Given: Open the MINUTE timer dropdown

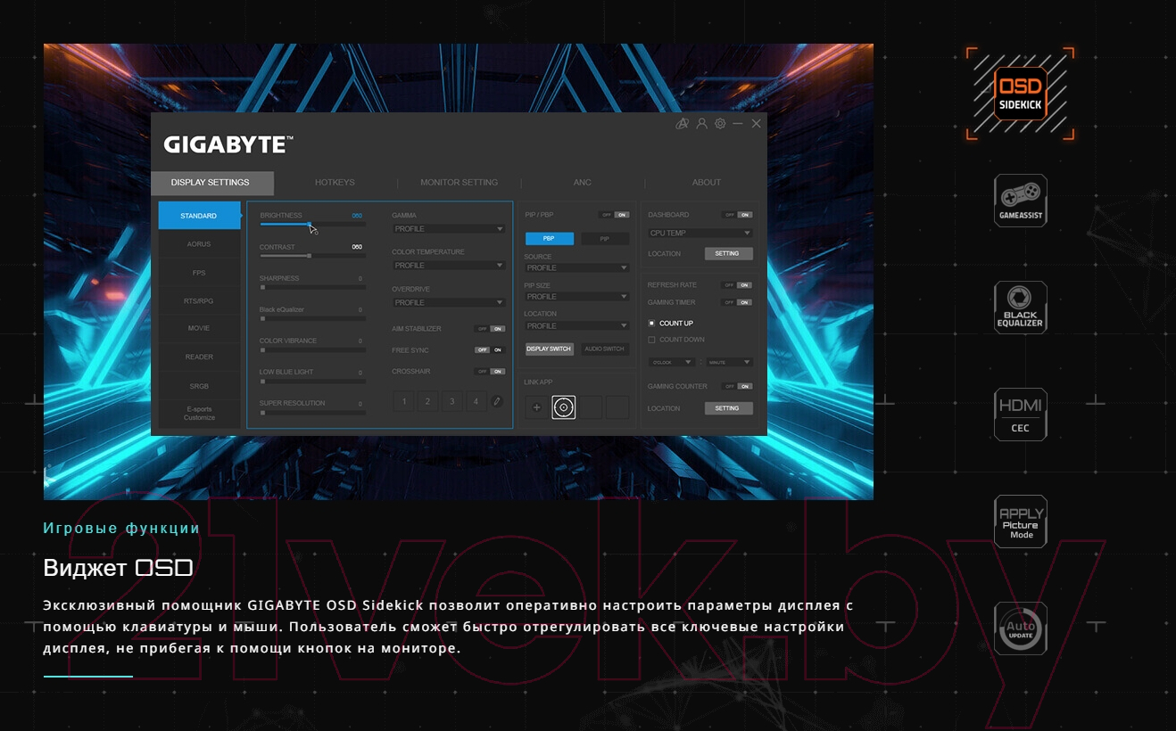Looking at the screenshot, I should tap(730, 363).
